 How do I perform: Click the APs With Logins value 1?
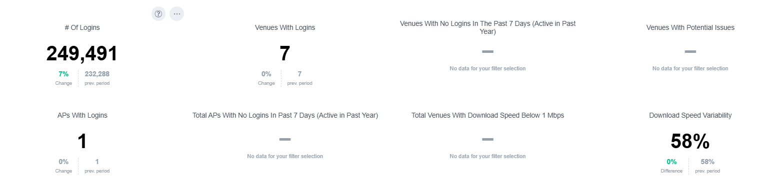[x=82, y=141]
